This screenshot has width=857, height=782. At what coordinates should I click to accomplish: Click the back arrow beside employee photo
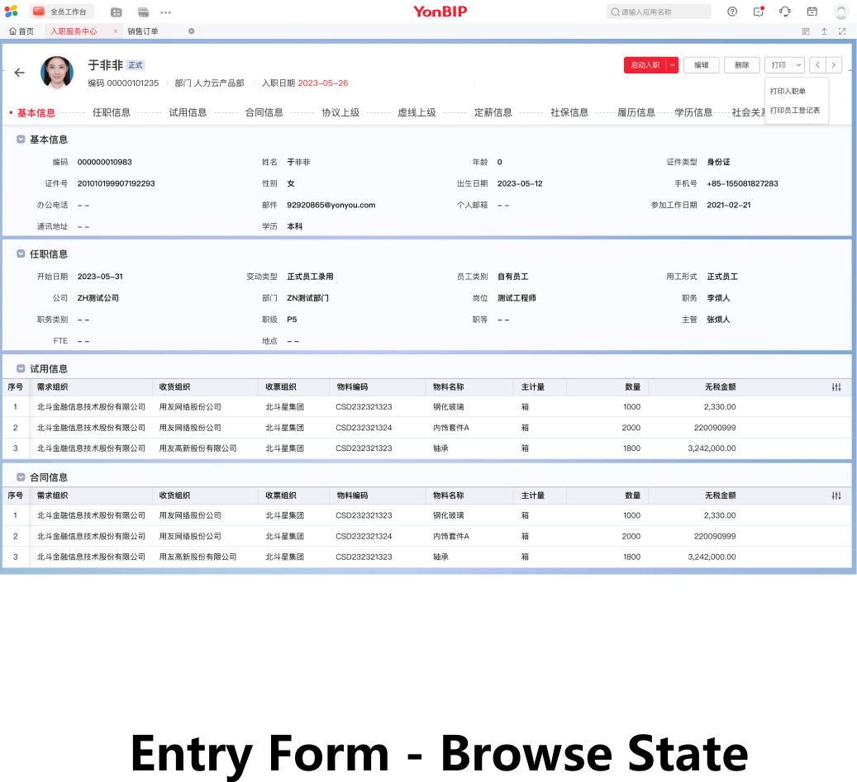(x=20, y=72)
